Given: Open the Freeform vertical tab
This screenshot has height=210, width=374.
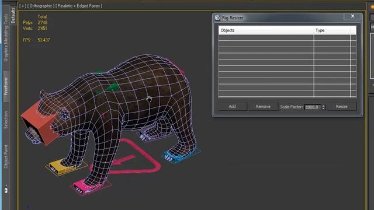Looking at the screenshot, I should click(6, 86).
